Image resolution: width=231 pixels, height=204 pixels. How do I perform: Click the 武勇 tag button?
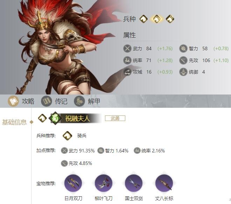pos(115,118)
